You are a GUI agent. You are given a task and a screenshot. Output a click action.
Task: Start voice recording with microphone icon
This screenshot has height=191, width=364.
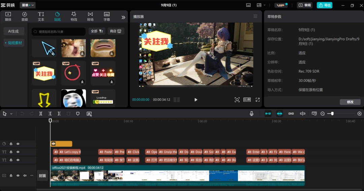tap(251, 114)
